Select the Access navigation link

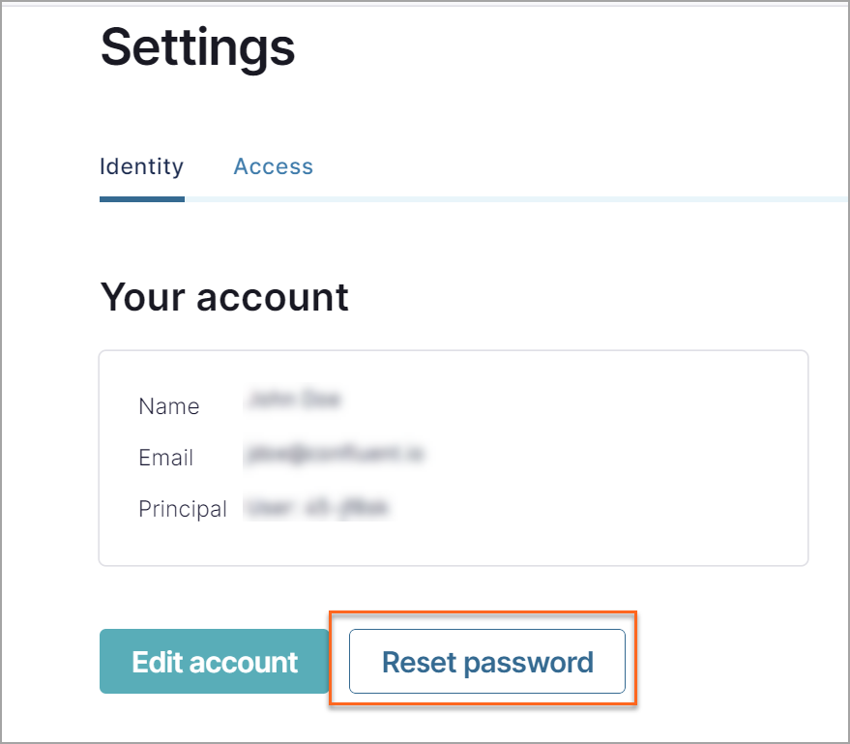[273, 166]
